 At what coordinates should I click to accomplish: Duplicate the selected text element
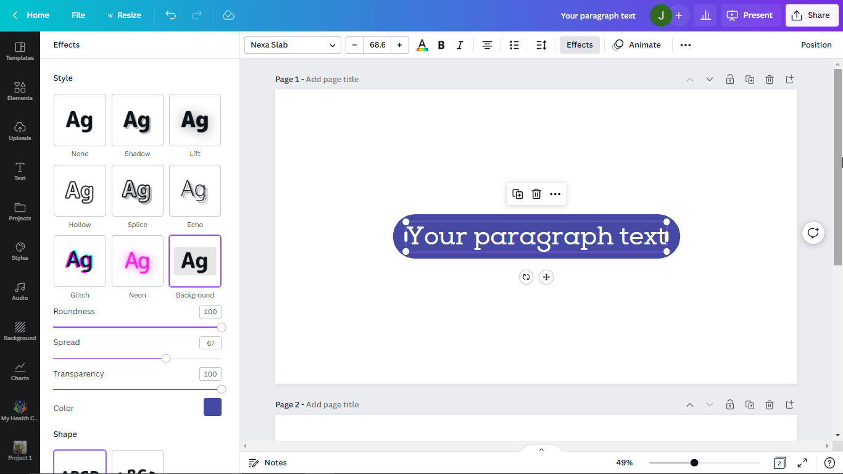tap(518, 194)
